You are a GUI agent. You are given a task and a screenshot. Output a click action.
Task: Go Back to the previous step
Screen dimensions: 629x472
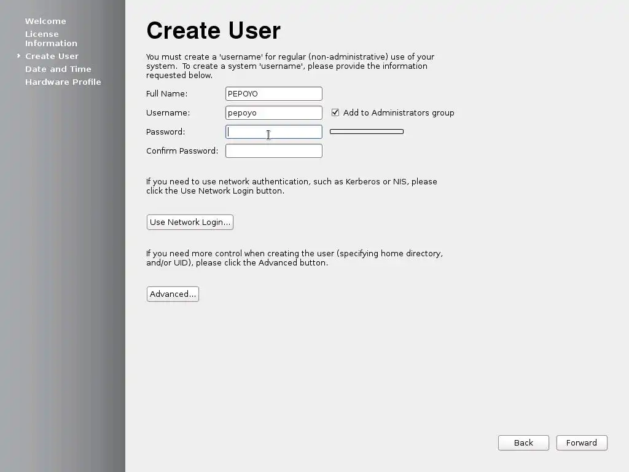523,442
